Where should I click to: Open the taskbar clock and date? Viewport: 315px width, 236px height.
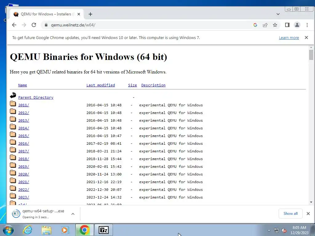point(299,230)
